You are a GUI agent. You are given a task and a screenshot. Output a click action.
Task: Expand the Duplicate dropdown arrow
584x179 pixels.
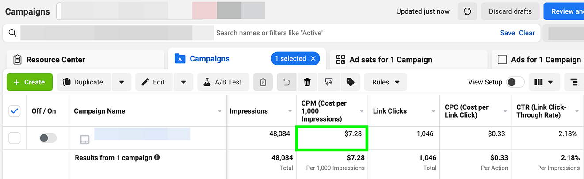point(122,82)
